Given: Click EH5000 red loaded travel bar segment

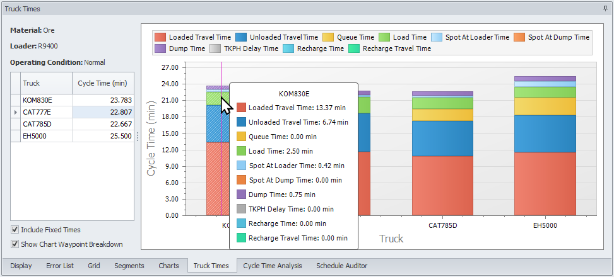Looking at the screenshot, I should coord(545,184).
